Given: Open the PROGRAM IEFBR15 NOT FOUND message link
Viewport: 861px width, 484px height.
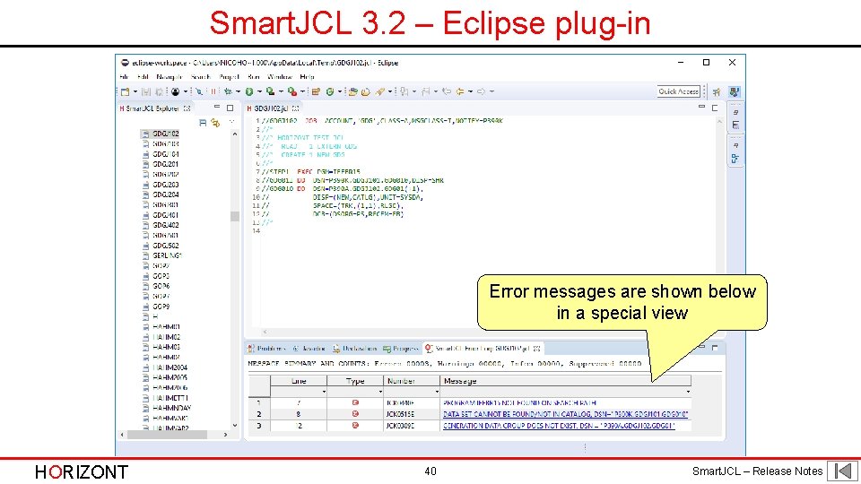Looking at the screenshot, I should 519,402.
